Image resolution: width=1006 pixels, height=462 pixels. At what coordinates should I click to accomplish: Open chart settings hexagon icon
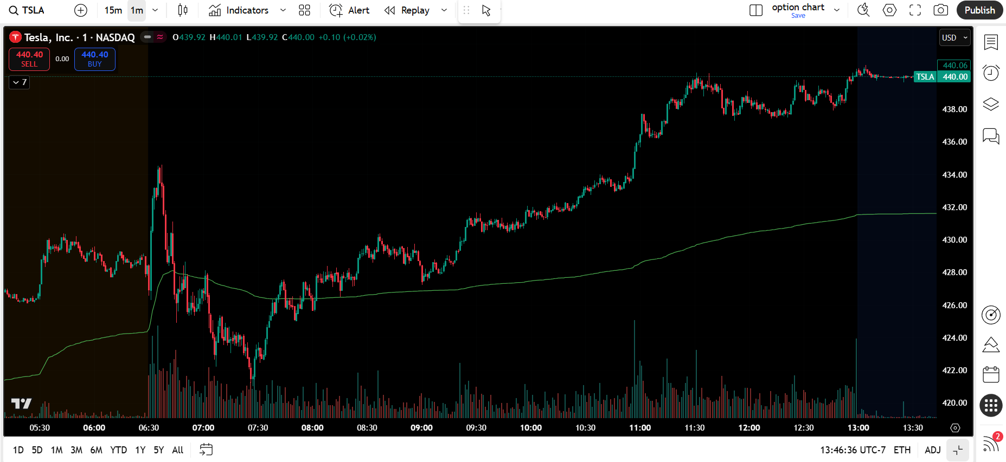(x=889, y=10)
